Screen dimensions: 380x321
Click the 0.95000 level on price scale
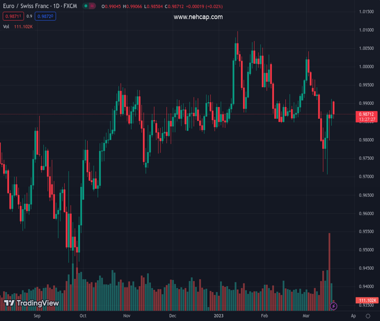367,250
